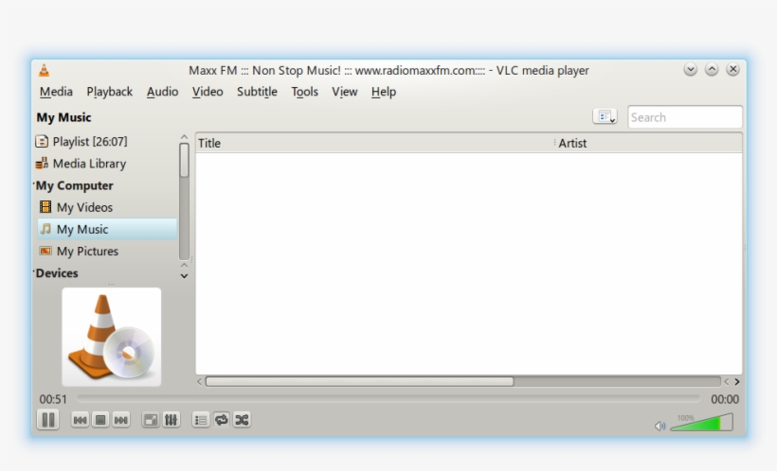Select My Music sidebar entry

(106, 229)
